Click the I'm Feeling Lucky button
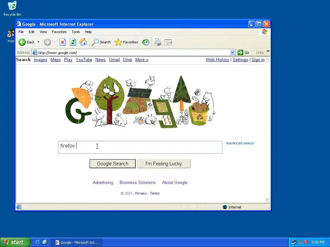Image resolution: width=330 pixels, height=247 pixels. [x=164, y=164]
